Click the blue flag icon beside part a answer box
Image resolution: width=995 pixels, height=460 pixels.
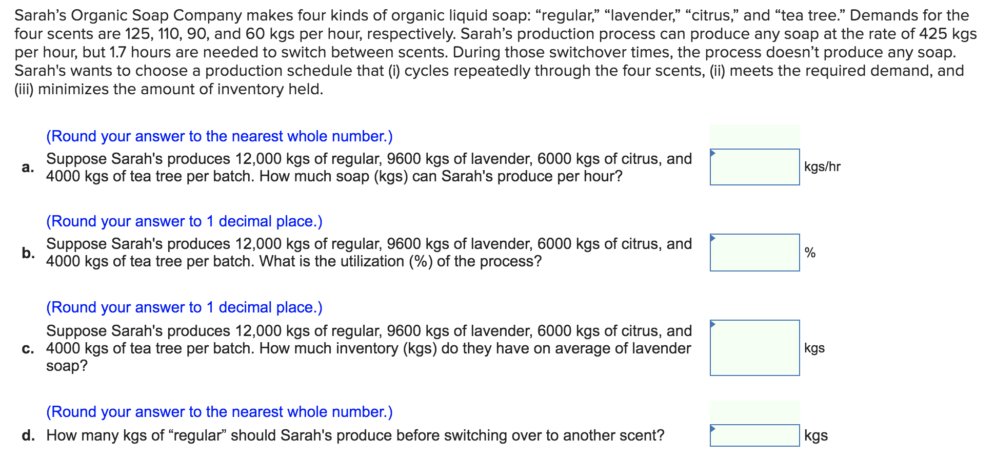(712, 152)
